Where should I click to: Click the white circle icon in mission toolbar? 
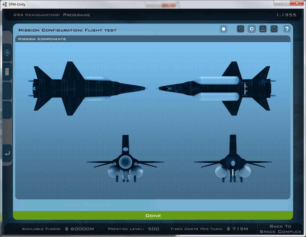click(x=224, y=29)
